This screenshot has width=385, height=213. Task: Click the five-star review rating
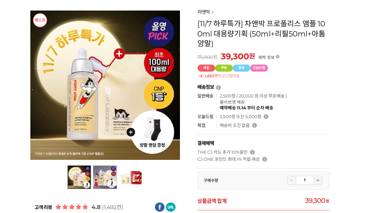72,207
